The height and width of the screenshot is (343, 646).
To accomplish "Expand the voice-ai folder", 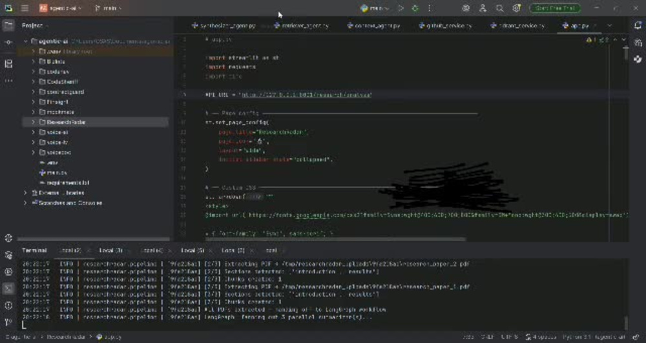I will click(34, 132).
